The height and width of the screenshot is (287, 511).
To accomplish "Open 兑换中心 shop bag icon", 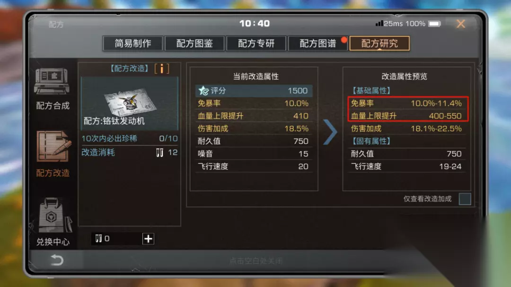I will [x=53, y=215].
